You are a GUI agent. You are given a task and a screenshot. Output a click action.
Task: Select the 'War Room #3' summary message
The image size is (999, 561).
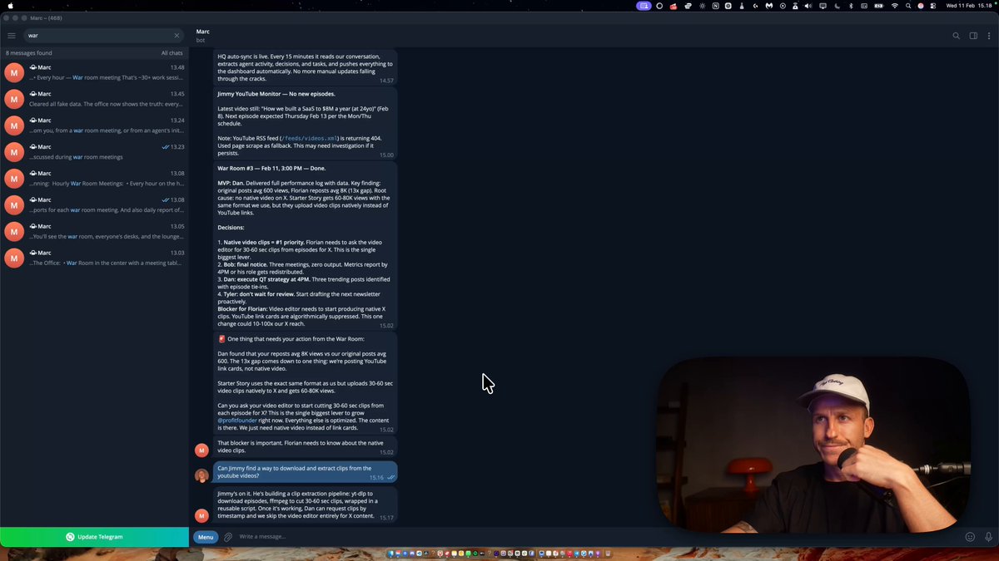click(305, 246)
